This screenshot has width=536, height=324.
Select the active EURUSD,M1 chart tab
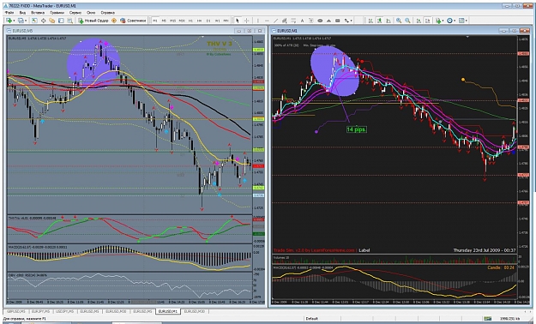167,311
